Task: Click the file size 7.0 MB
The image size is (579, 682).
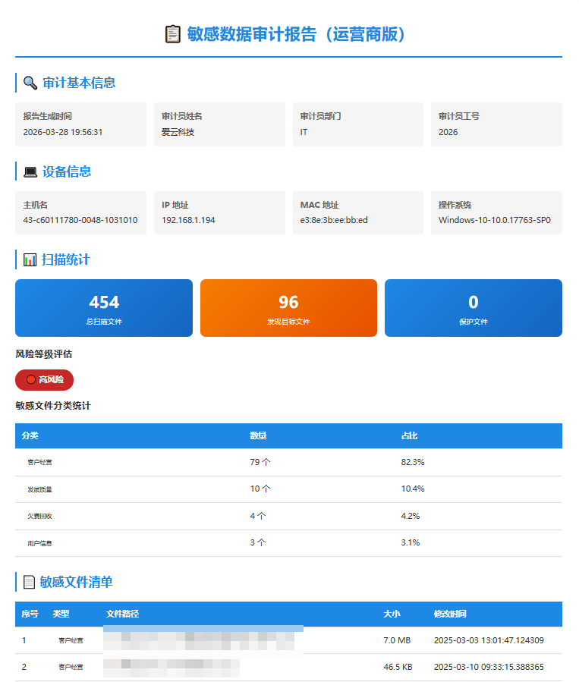Action: pos(397,640)
